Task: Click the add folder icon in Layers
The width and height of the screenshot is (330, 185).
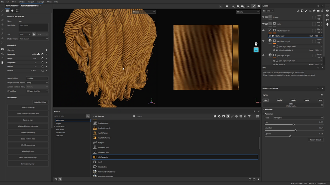Action: [318, 11]
